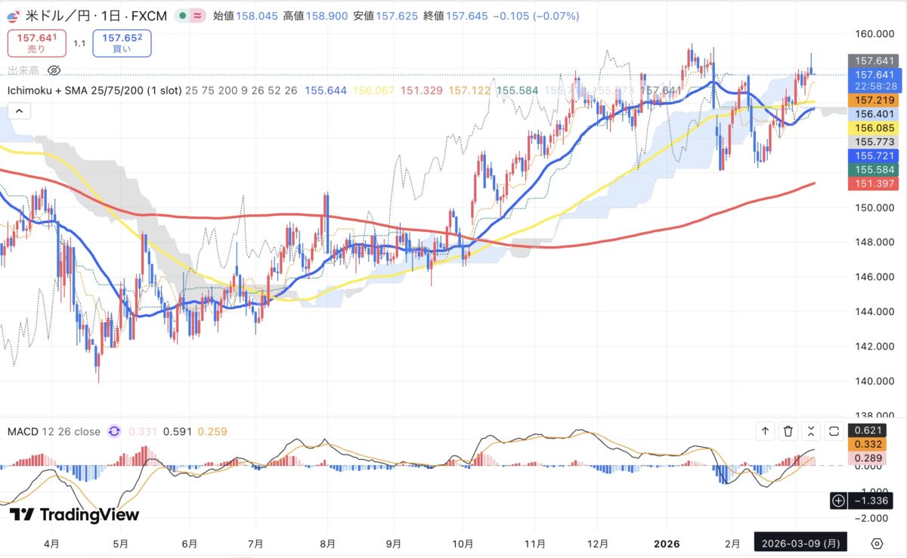
Task: Click the plus icon beside the -1.336 label
Action: (x=838, y=500)
